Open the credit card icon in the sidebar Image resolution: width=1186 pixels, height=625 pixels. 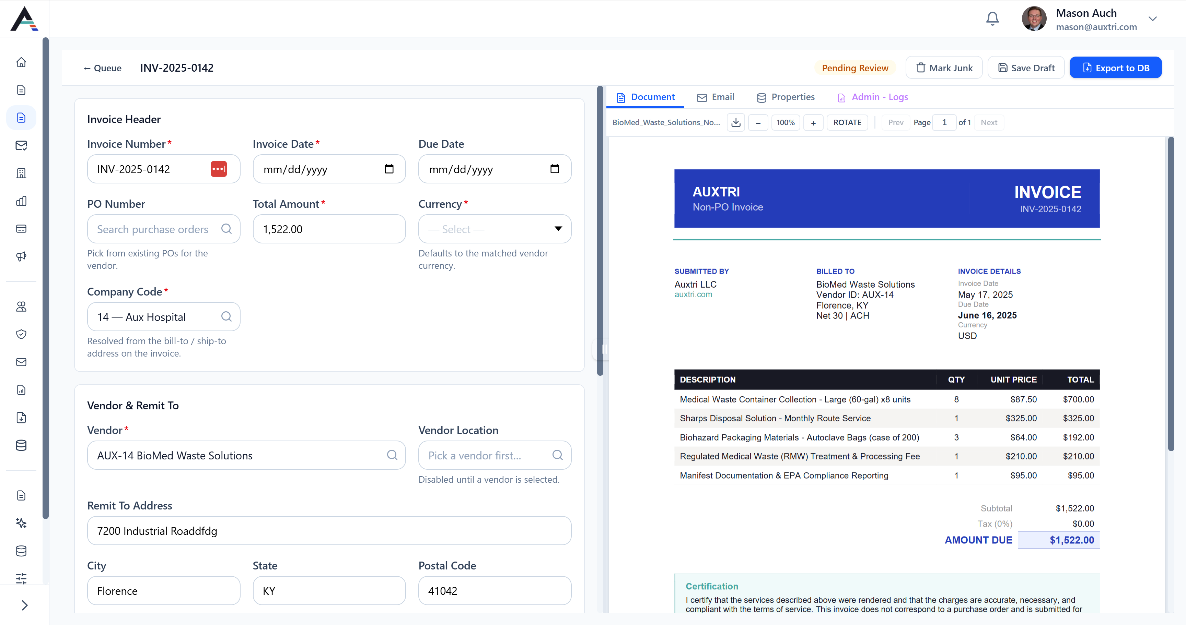pyautogui.click(x=21, y=229)
